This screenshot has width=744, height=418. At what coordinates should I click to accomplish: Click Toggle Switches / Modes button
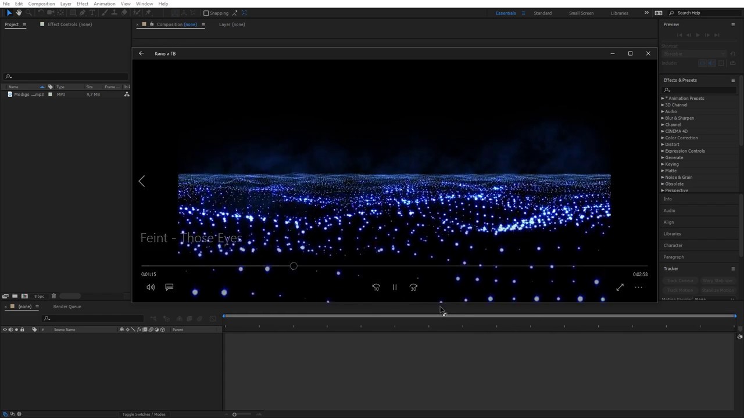pyautogui.click(x=144, y=414)
